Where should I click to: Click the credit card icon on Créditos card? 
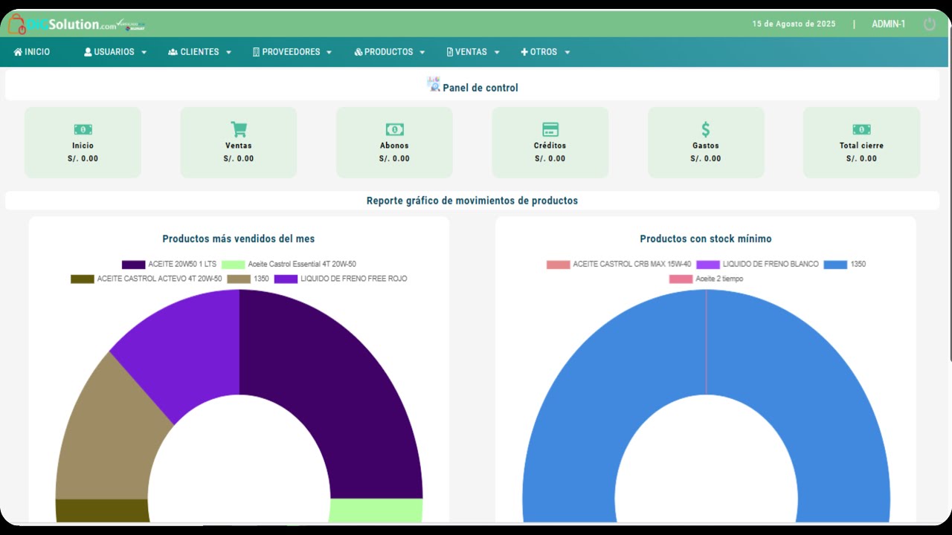coord(550,129)
